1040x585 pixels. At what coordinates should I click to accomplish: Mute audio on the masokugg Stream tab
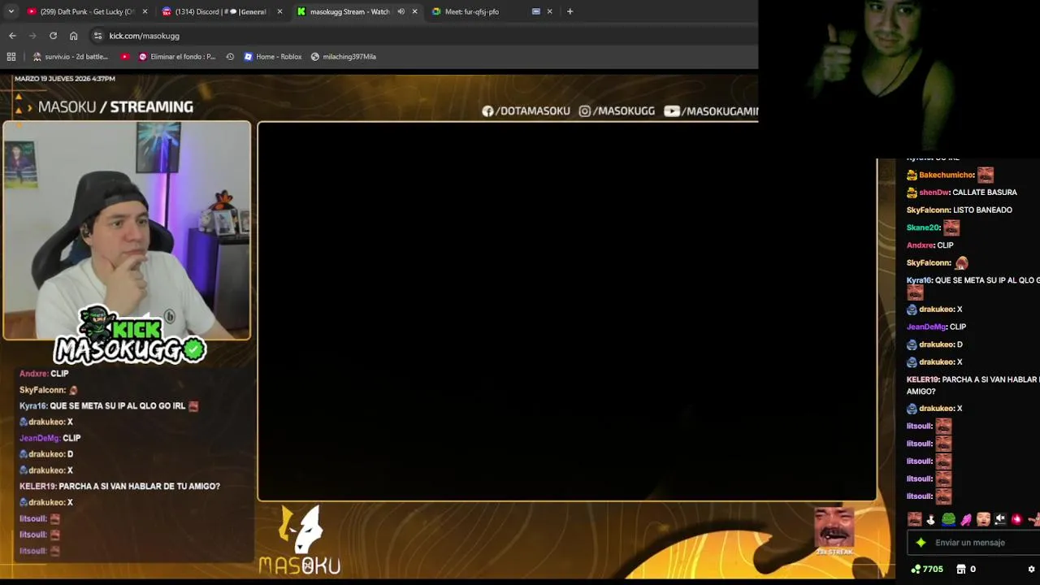point(401,11)
